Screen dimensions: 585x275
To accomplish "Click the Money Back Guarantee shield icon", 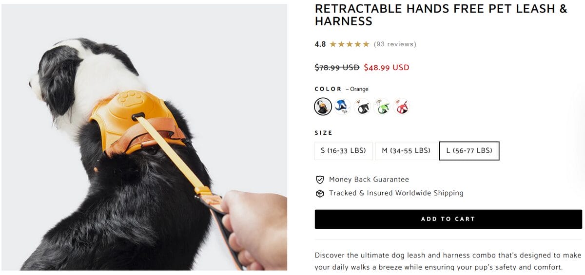I will [x=320, y=180].
